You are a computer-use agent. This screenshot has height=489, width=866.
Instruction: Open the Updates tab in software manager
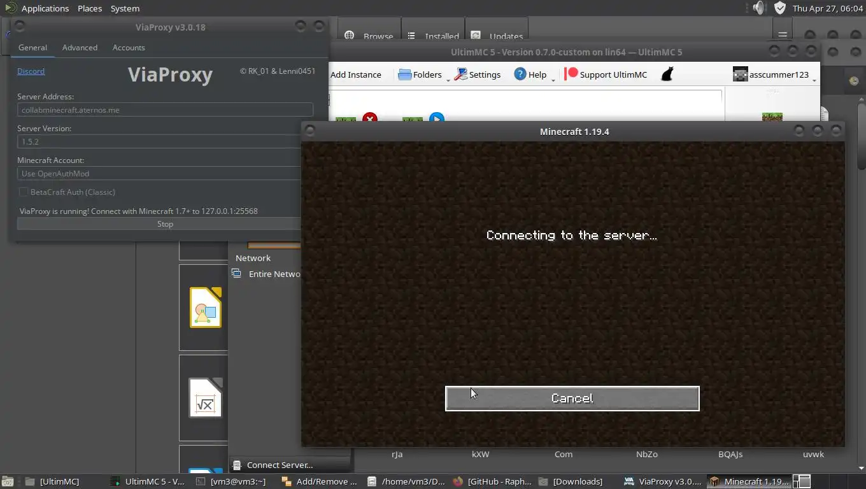pos(498,36)
